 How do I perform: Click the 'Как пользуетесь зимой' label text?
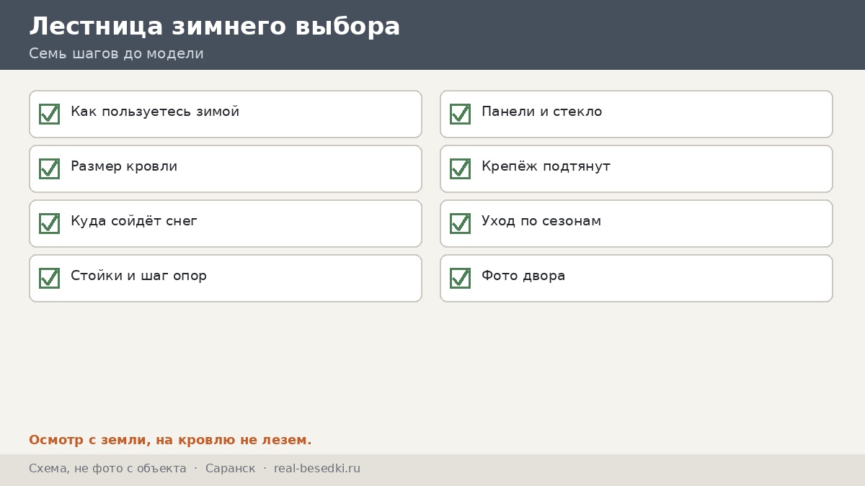[x=155, y=112]
